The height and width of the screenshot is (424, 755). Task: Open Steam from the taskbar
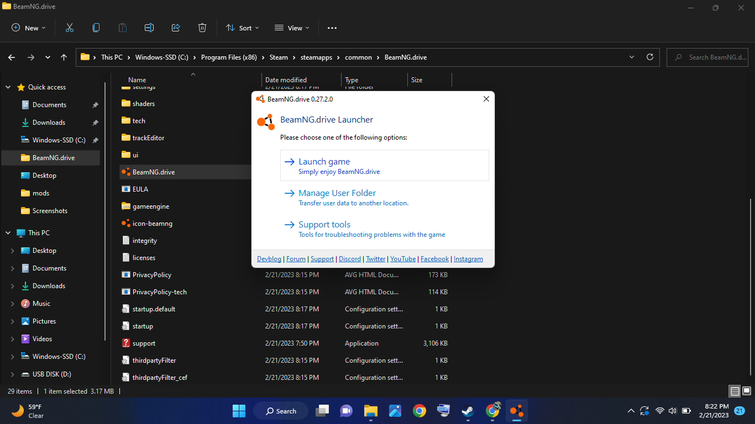point(468,411)
